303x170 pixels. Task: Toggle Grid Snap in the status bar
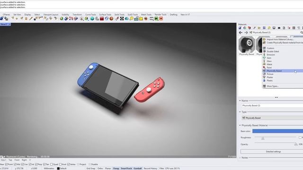(x=91, y=169)
